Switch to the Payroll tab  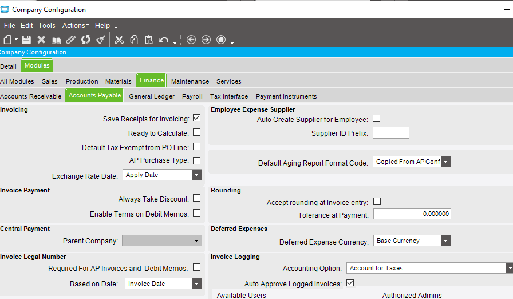point(192,96)
